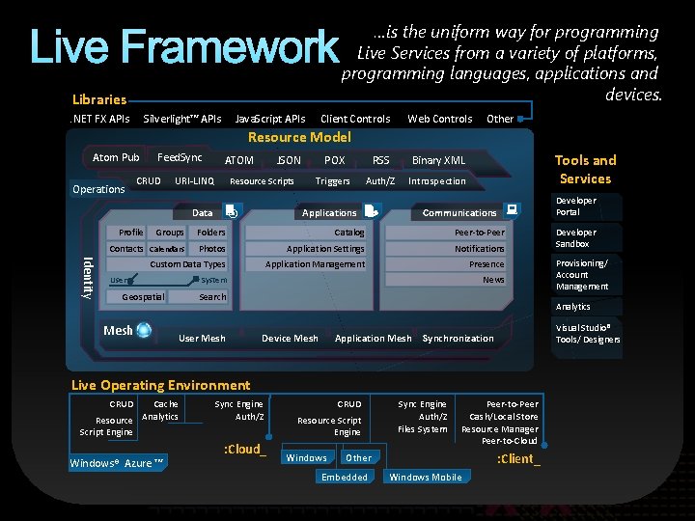
Task: Click the Resource Manager label
Action: (500, 429)
